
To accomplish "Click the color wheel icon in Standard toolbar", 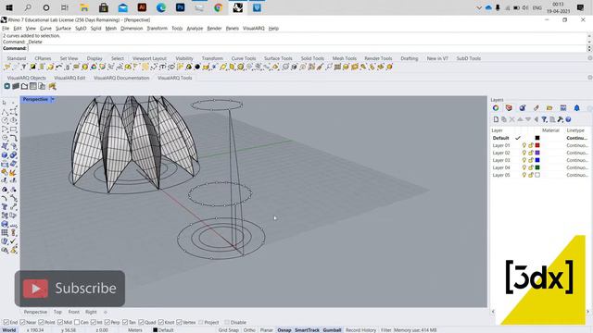I will 94,67.
